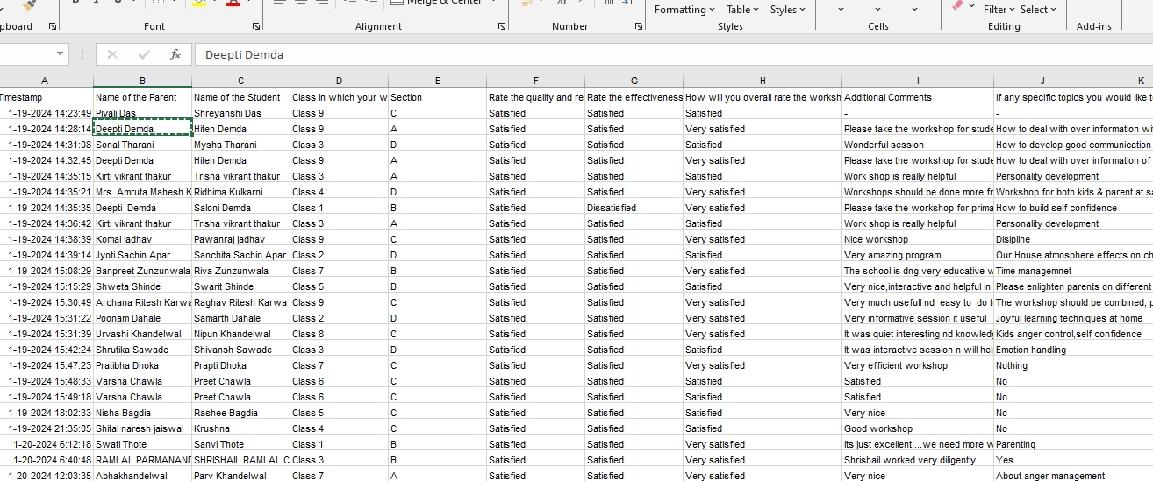Select column H by its header
This screenshot has height=481, width=1153.
pos(763,81)
